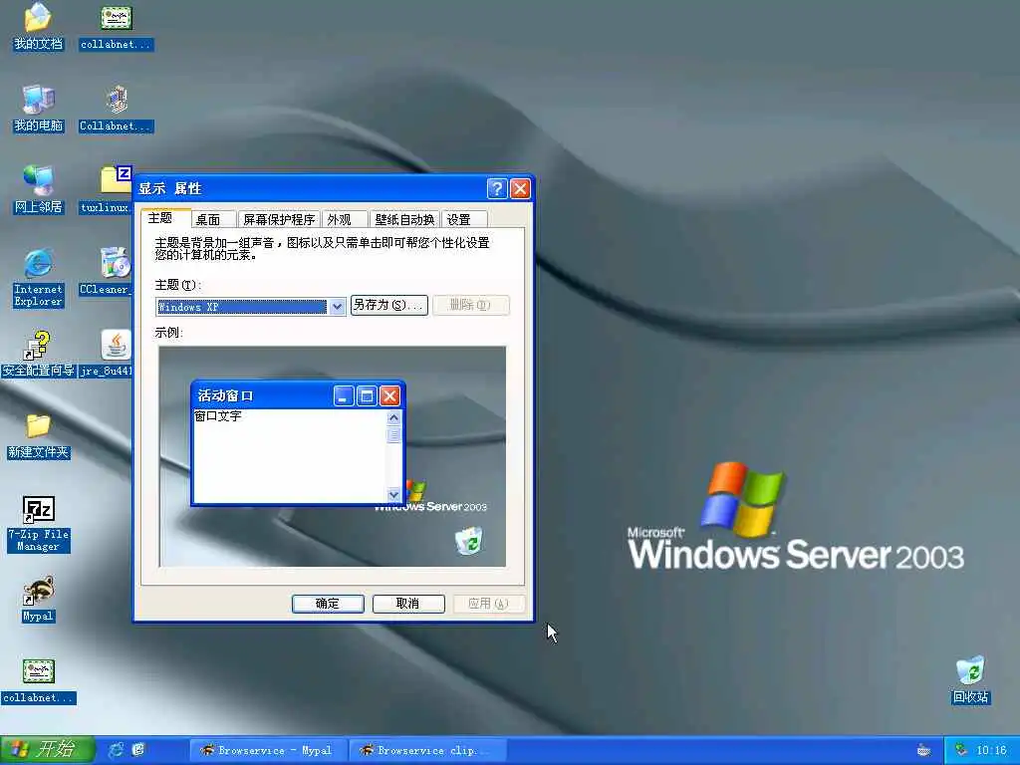Click the sample window minimize button
The image size is (1020, 765).
tap(344, 395)
